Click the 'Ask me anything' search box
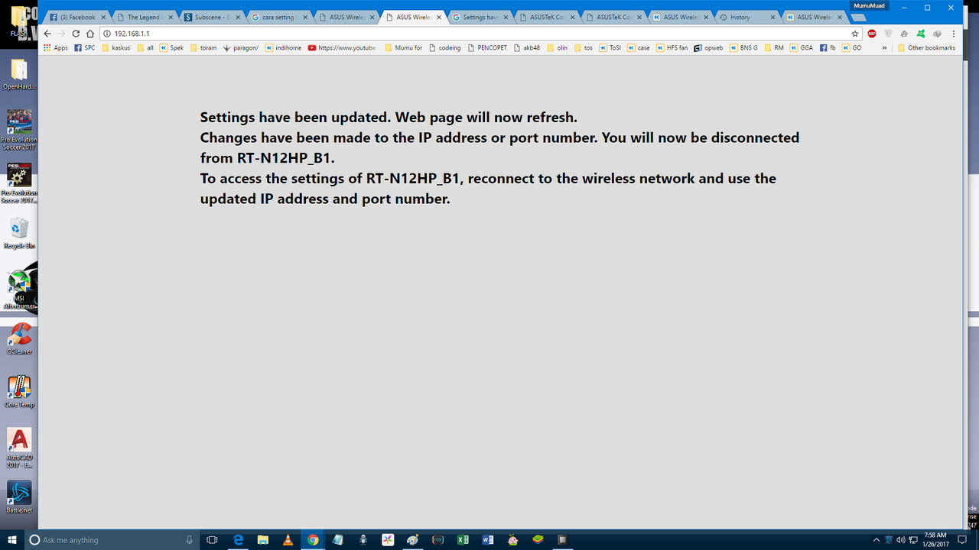 pyautogui.click(x=112, y=540)
